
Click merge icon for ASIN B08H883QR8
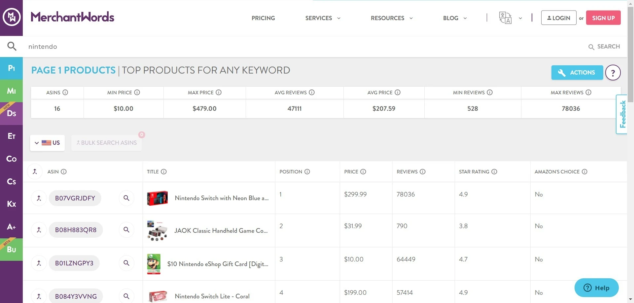tap(39, 230)
